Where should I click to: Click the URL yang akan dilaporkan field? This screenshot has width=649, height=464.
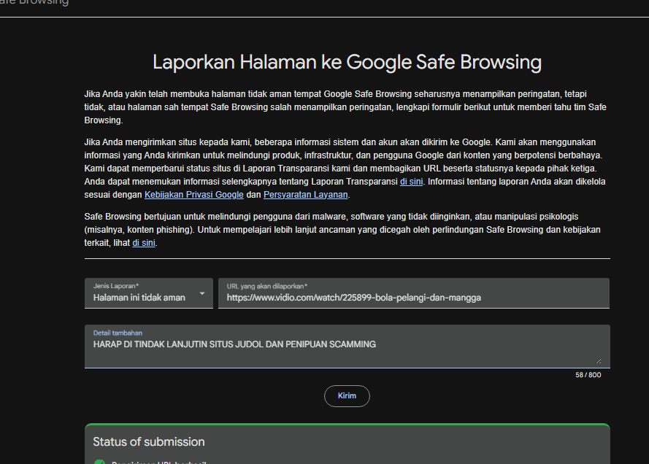click(x=414, y=293)
